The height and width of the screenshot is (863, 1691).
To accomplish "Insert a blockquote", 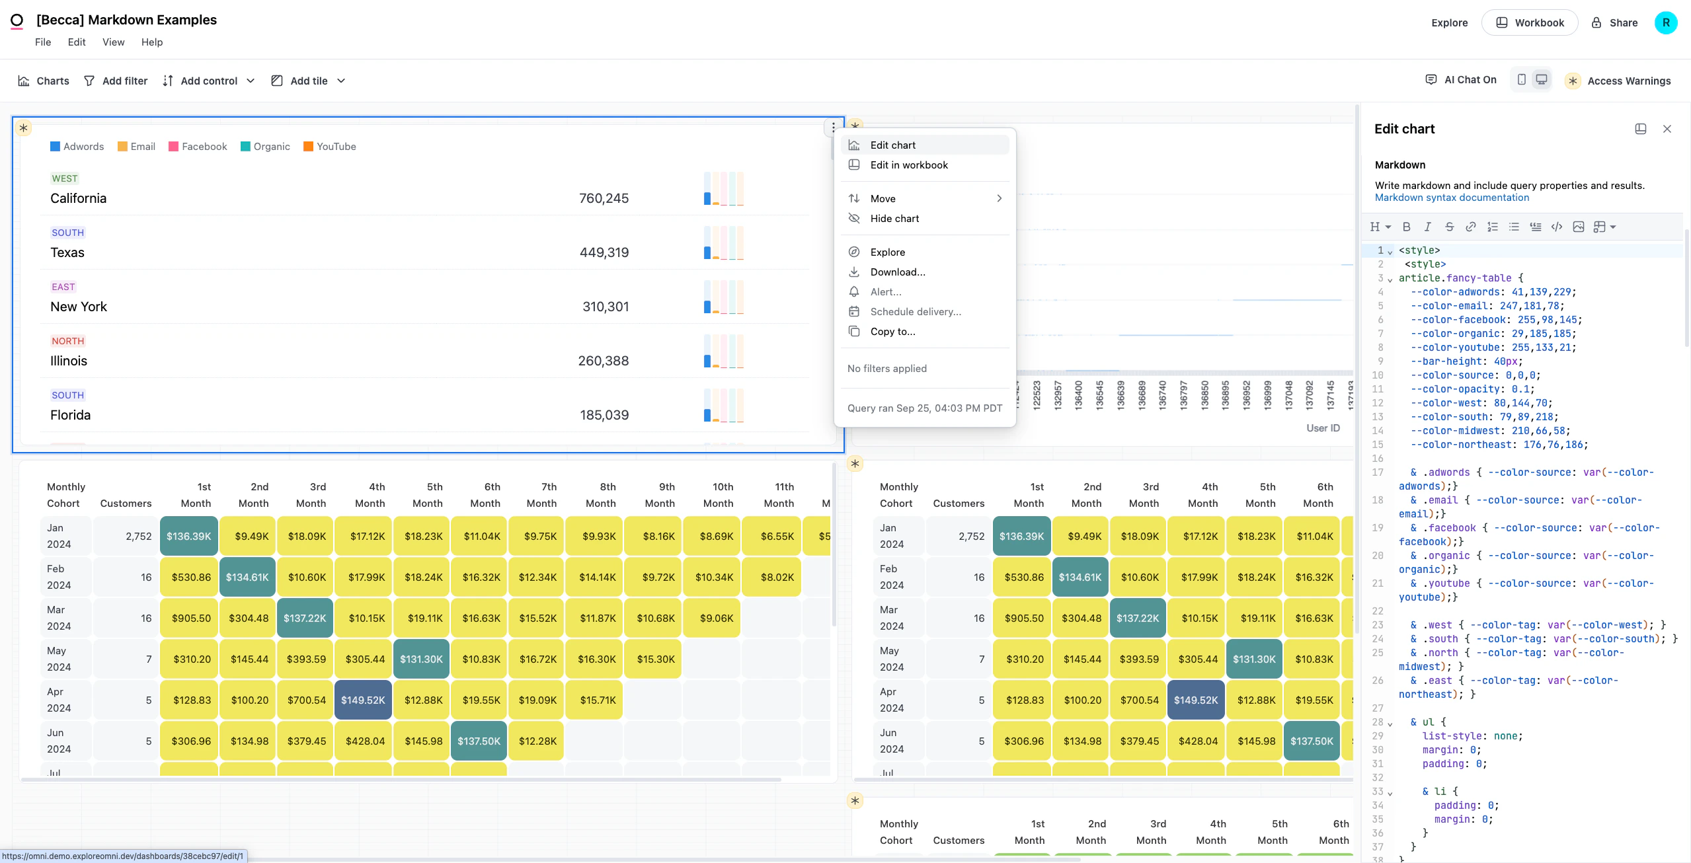I will coord(1535,227).
